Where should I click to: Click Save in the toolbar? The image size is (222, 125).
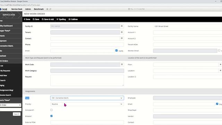coord(36,19)
